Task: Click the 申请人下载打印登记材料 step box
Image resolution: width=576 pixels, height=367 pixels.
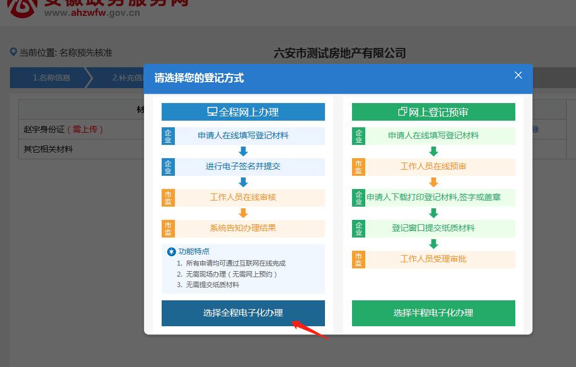Action: [x=433, y=197]
